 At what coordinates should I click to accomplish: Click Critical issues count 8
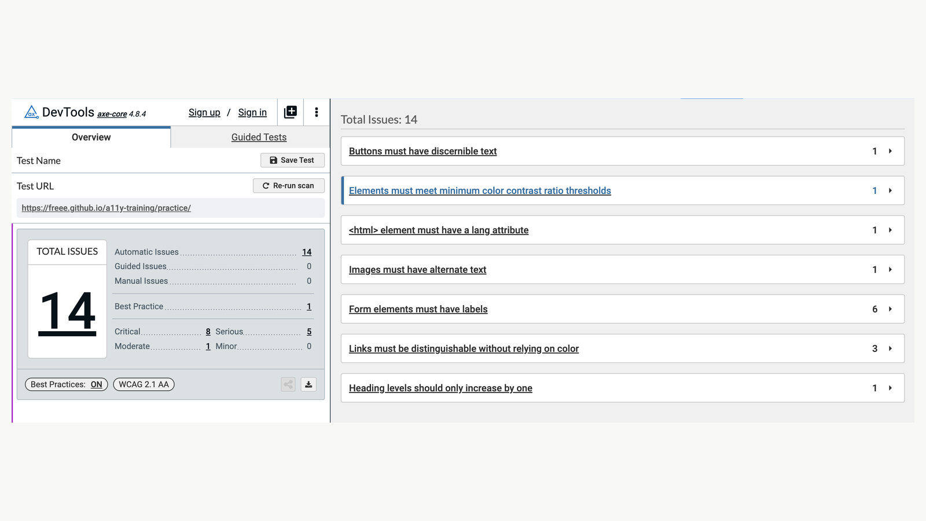point(208,332)
